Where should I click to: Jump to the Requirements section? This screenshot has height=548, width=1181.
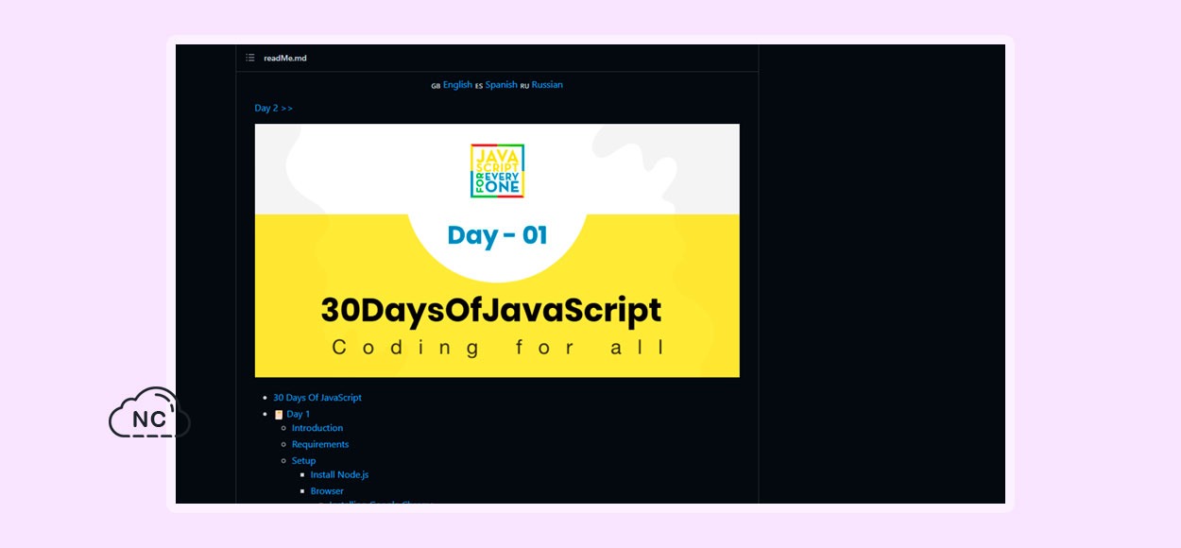pos(320,444)
